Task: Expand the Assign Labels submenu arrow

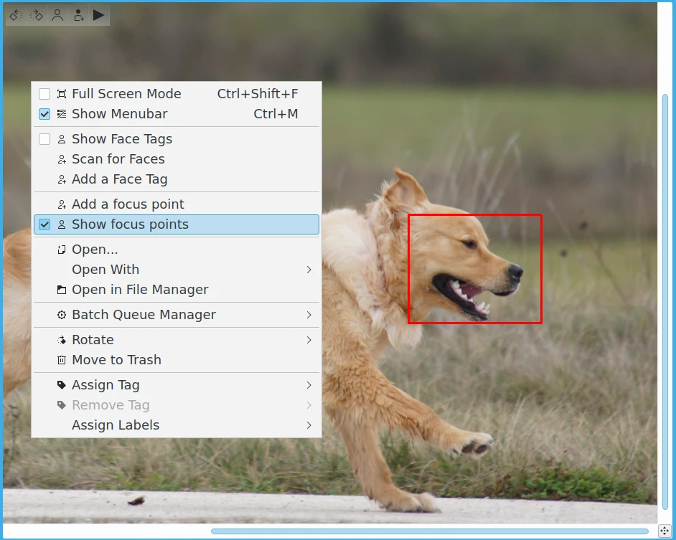Action: click(309, 425)
